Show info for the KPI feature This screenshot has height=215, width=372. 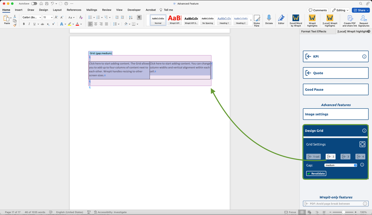pos(364,57)
